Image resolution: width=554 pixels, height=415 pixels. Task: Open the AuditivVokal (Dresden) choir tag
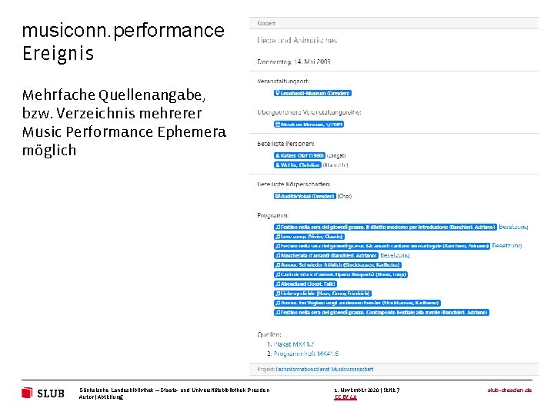[305, 196]
